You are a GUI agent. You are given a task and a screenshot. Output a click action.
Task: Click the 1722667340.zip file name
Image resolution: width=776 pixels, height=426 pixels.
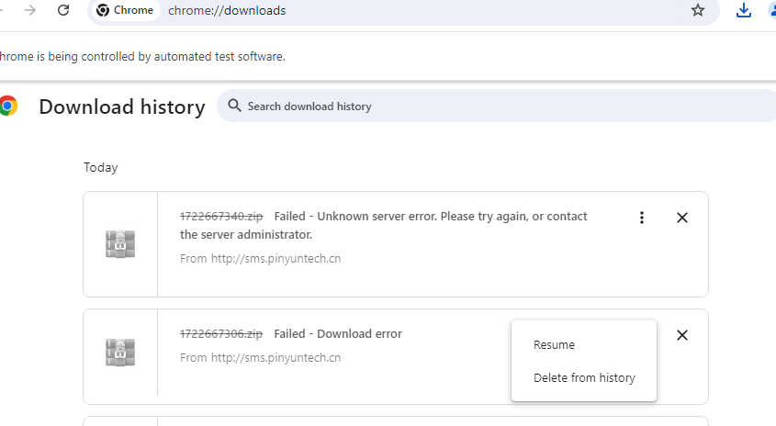(x=221, y=217)
